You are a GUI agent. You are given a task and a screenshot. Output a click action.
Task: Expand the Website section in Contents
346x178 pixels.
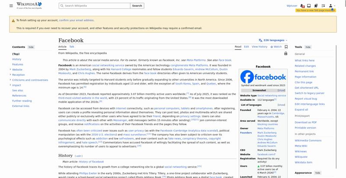10,69
